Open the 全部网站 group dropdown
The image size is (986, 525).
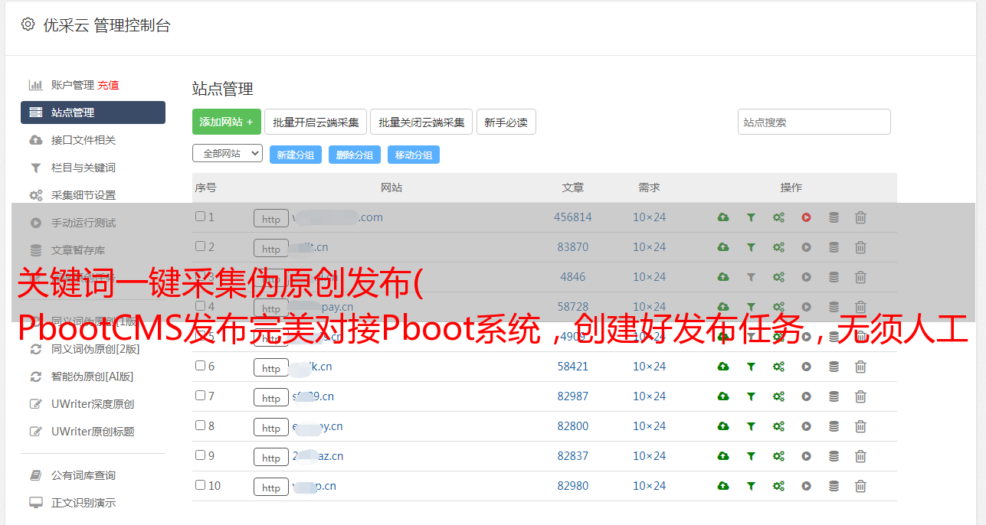click(228, 153)
